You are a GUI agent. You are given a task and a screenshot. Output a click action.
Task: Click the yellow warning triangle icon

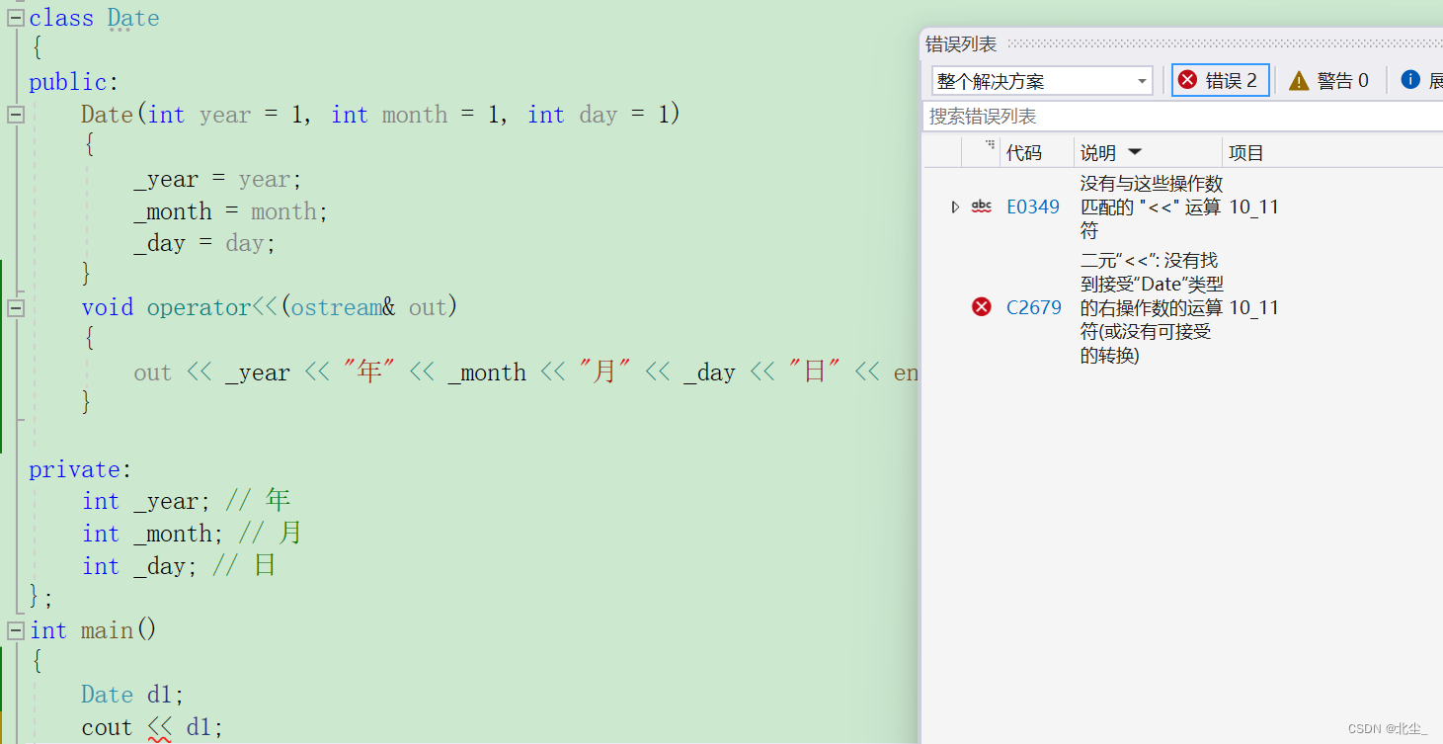pyautogui.click(x=1299, y=81)
